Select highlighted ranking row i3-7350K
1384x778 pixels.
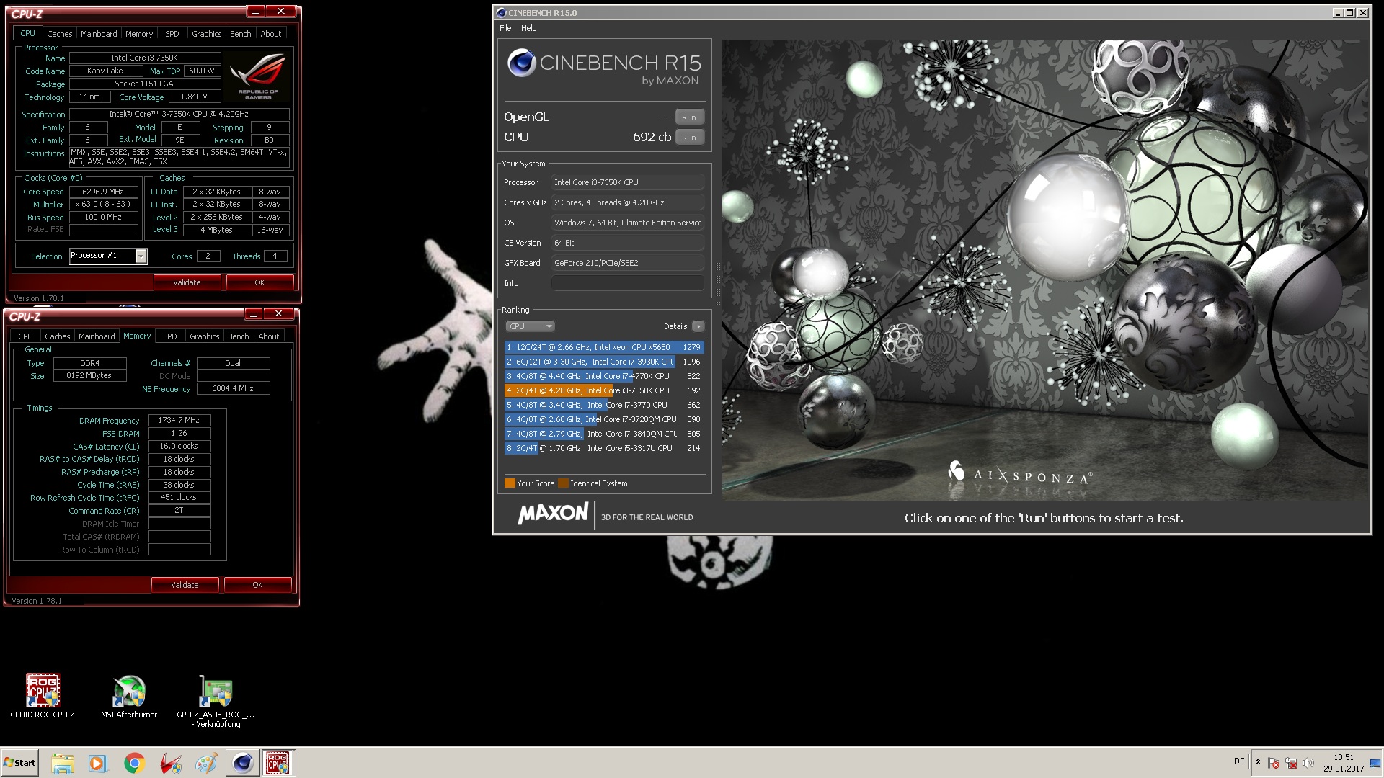click(604, 390)
